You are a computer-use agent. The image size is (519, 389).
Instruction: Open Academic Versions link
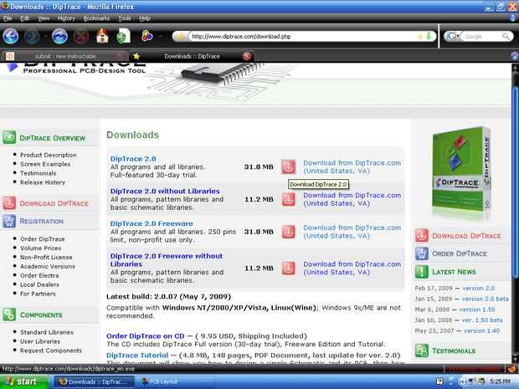tap(48, 266)
